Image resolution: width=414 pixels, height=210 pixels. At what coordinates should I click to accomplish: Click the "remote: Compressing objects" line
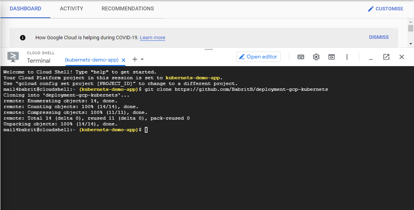(75, 112)
